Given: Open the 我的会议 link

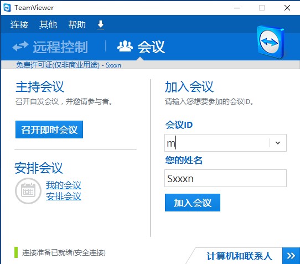Looking at the screenshot, I should (64, 185).
